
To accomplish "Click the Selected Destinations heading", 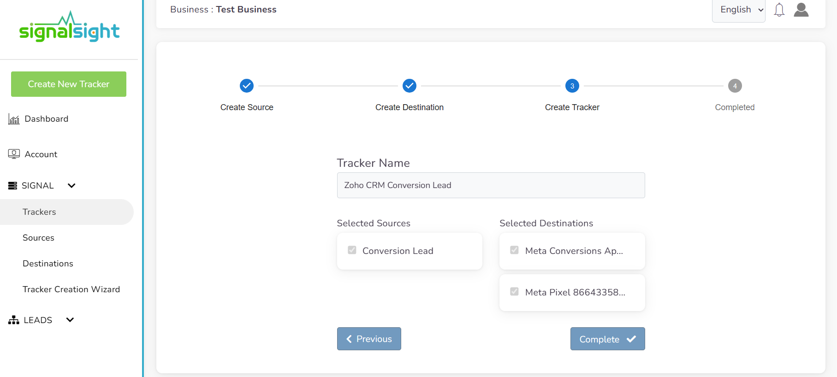I will 546,223.
